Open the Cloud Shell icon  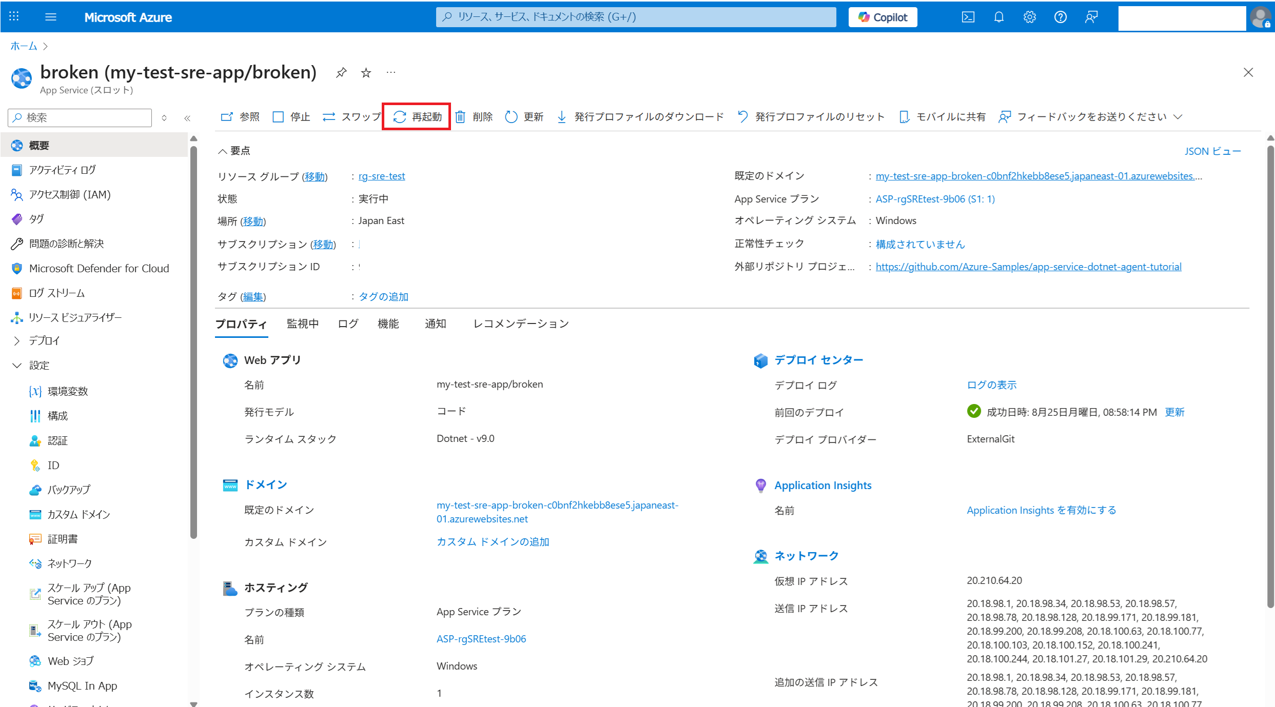click(x=968, y=17)
